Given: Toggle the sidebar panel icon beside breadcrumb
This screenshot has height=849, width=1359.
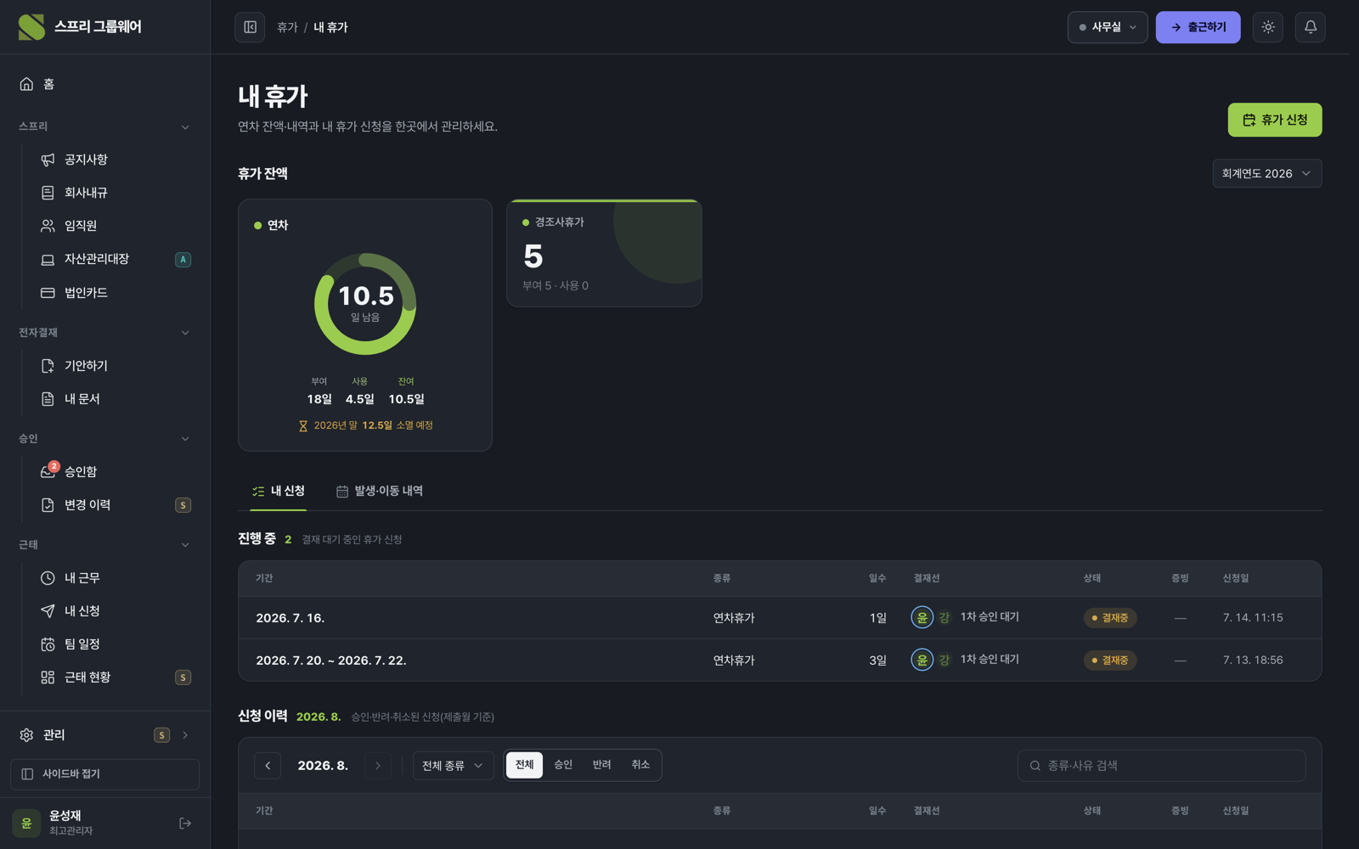Looking at the screenshot, I should (250, 27).
